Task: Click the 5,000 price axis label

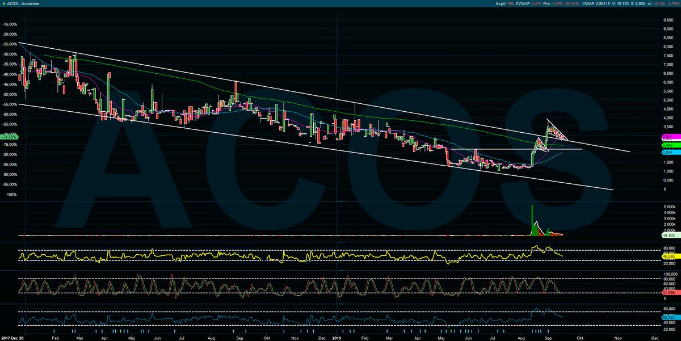Action: [x=668, y=100]
